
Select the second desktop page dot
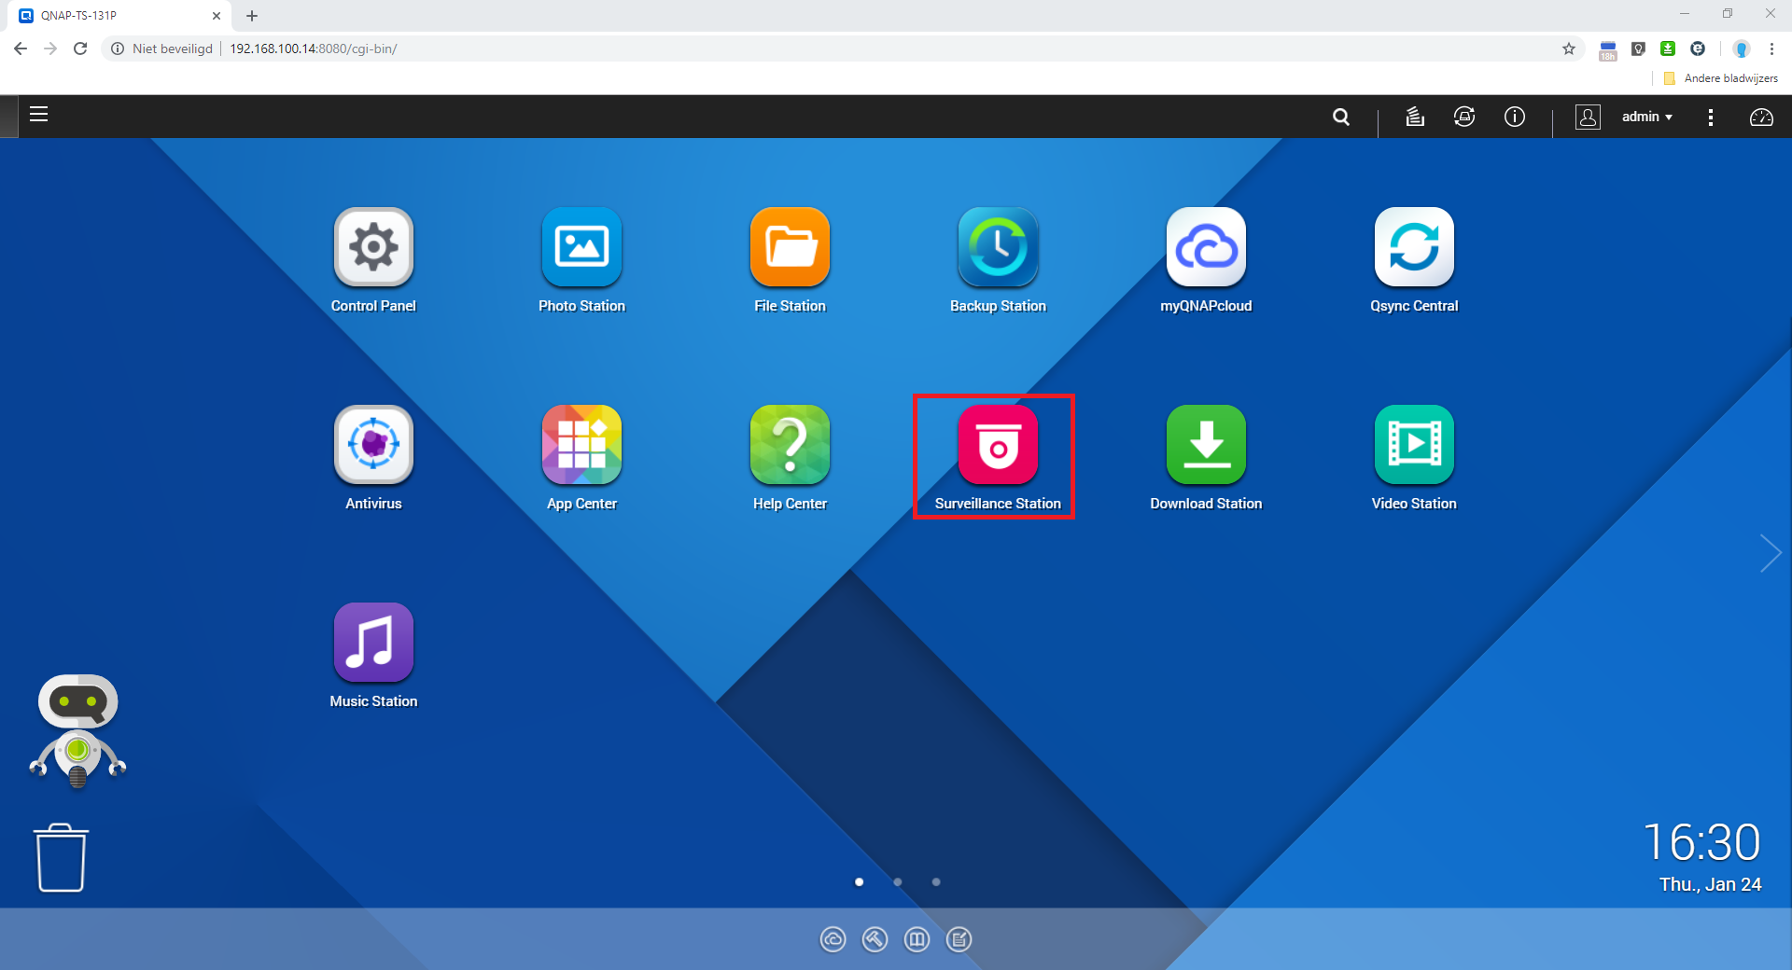898,881
